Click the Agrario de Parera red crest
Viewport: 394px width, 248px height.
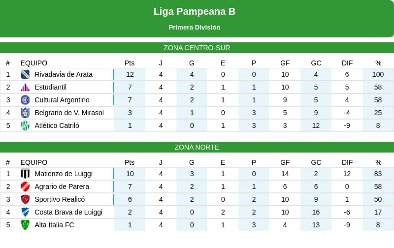[x=25, y=186]
